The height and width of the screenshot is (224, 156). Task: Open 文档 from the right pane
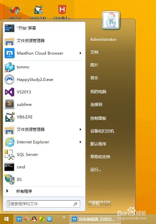94,52
